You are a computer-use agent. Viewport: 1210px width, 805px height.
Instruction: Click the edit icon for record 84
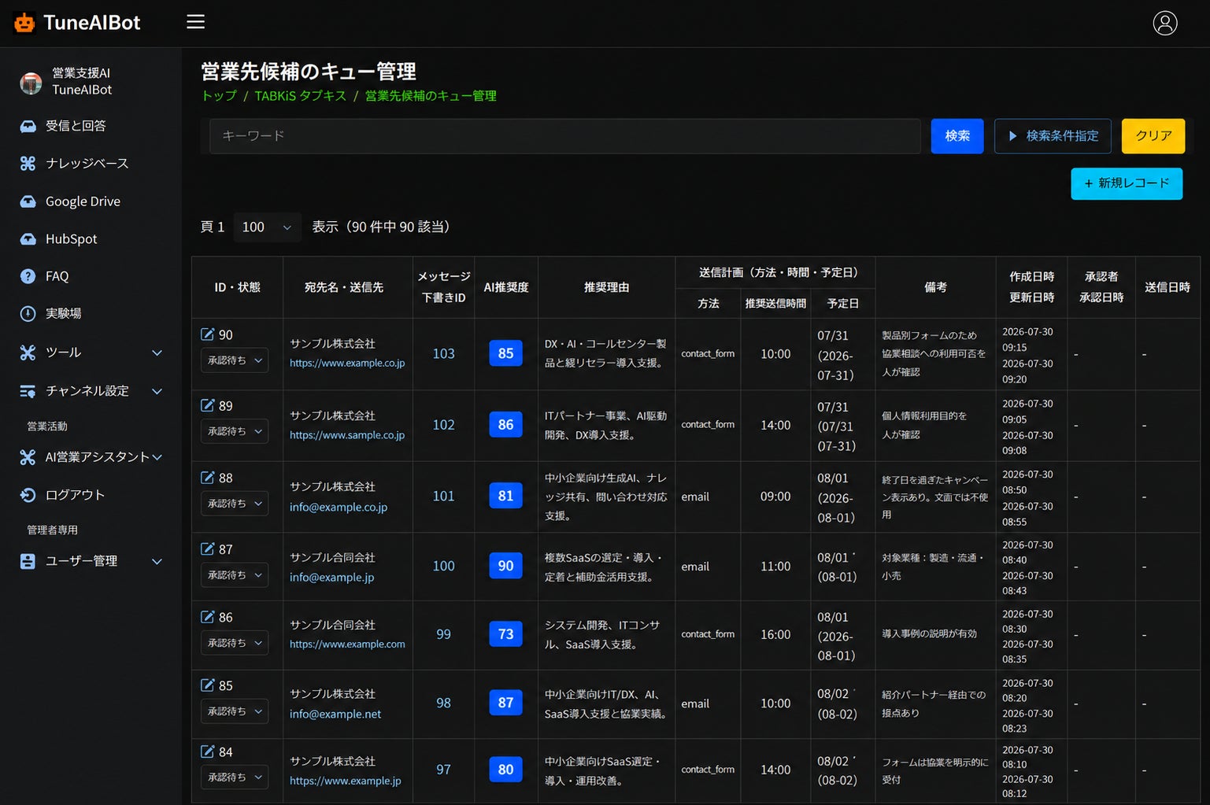pos(207,751)
